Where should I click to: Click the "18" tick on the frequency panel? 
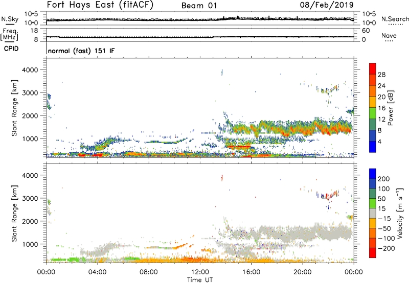(34, 31)
